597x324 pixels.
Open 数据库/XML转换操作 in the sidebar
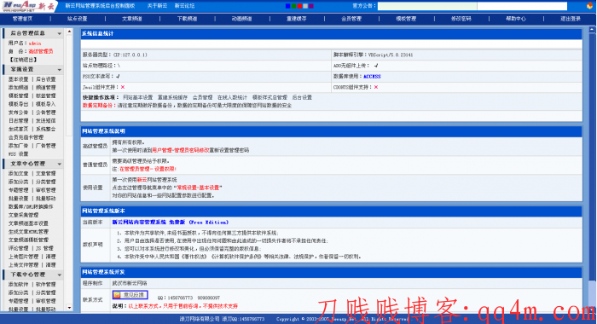31,206
